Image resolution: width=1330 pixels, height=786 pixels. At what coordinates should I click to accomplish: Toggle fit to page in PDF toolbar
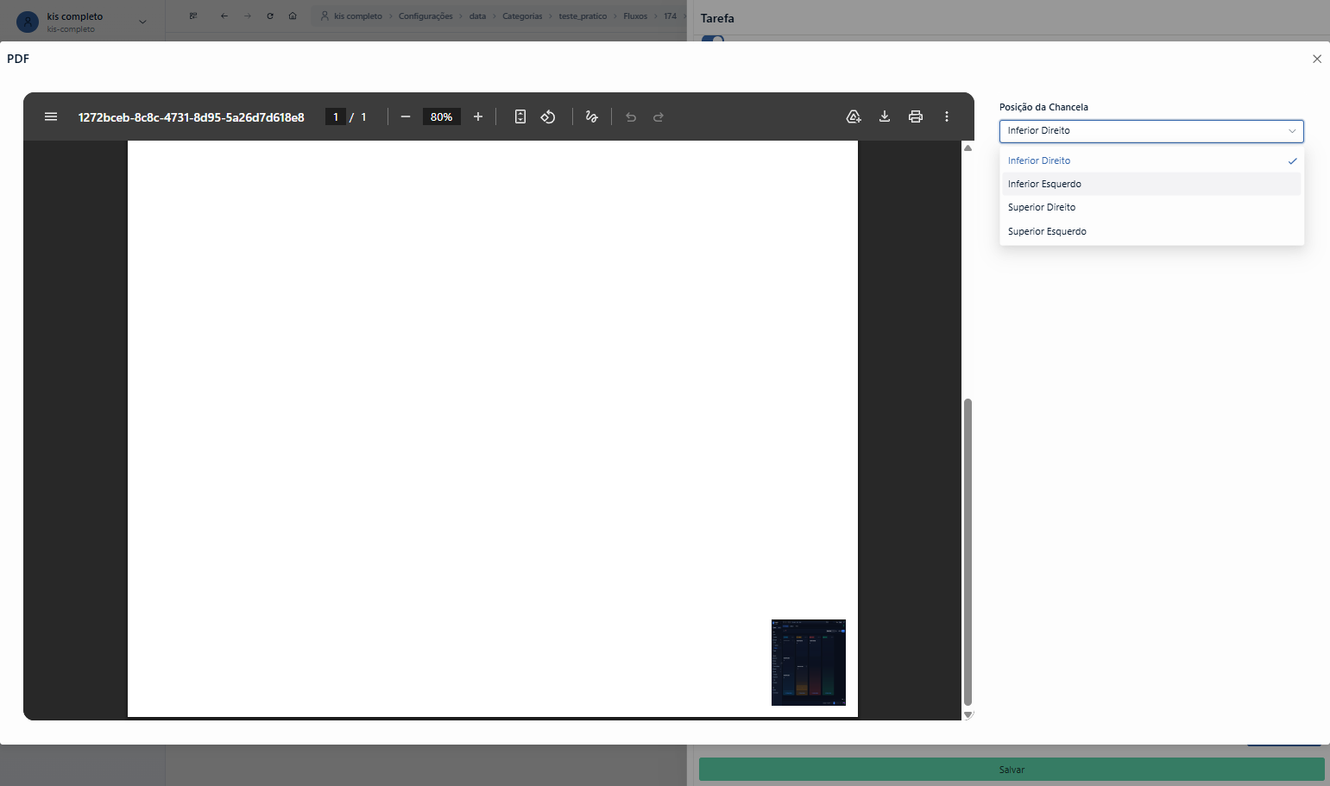coord(520,116)
